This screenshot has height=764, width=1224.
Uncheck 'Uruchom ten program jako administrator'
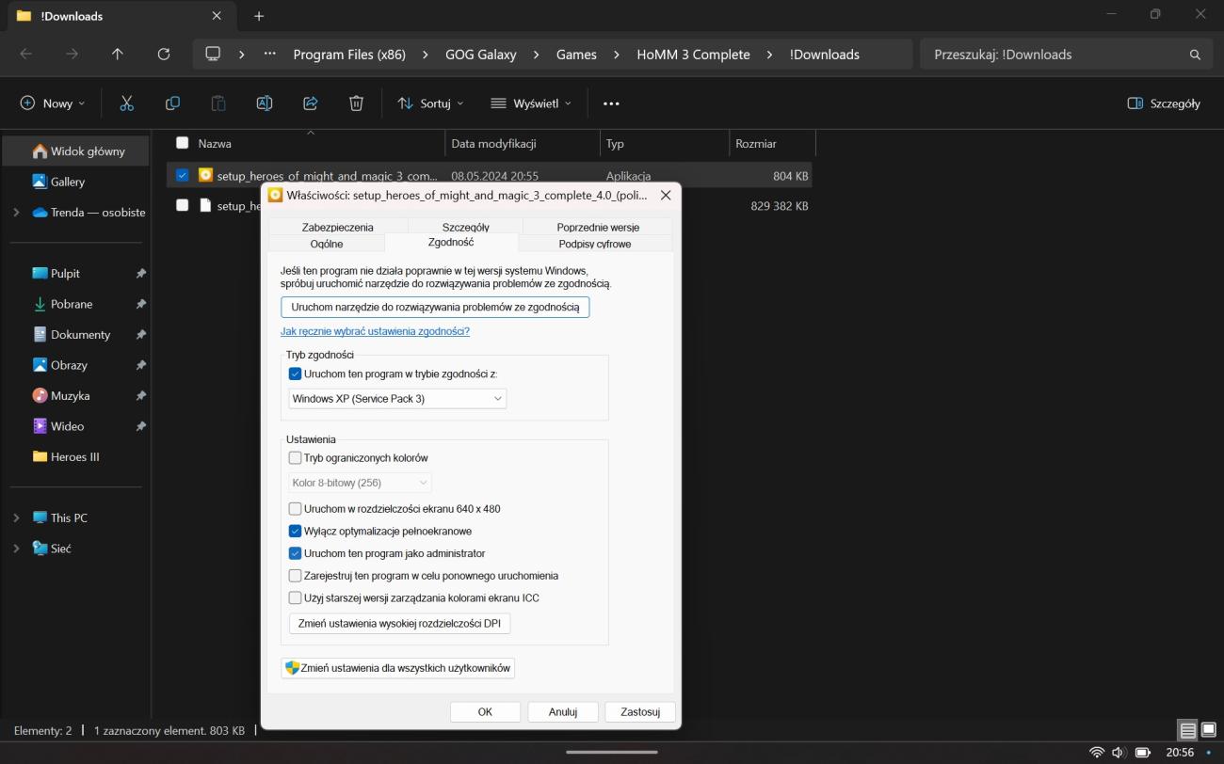click(x=296, y=553)
